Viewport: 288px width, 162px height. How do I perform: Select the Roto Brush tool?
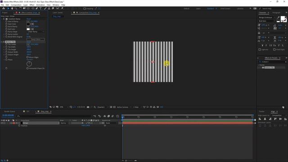click(x=58, y=9)
